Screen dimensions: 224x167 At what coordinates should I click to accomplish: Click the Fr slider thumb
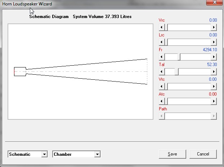[x=179, y=57]
